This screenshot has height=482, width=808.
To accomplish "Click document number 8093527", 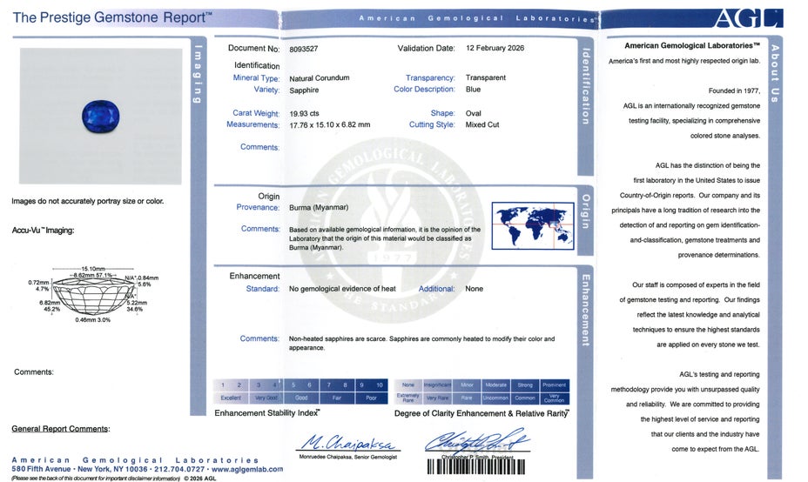I will 304,49.
